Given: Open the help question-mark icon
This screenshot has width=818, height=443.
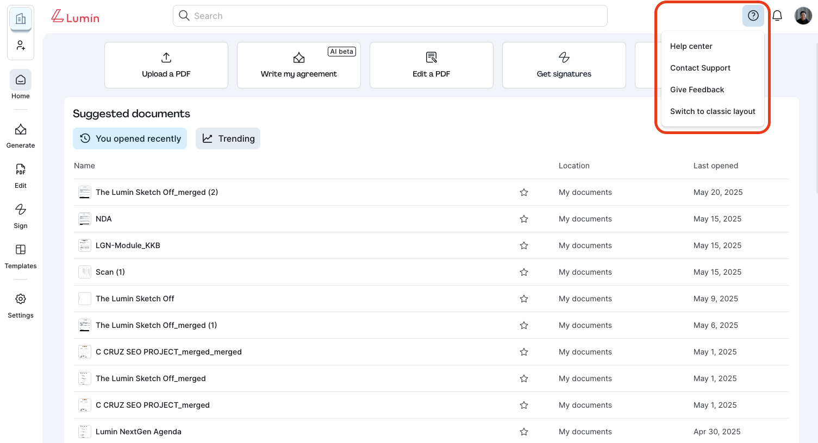Looking at the screenshot, I should pyautogui.click(x=753, y=16).
